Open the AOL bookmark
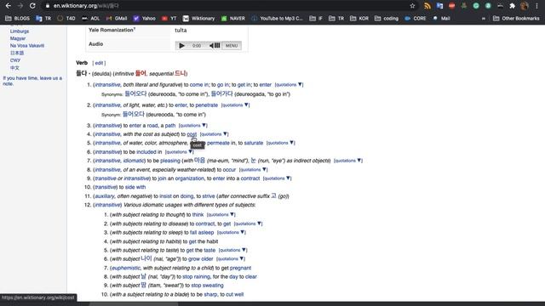The width and height of the screenshot is (545, 306). [x=91, y=19]
